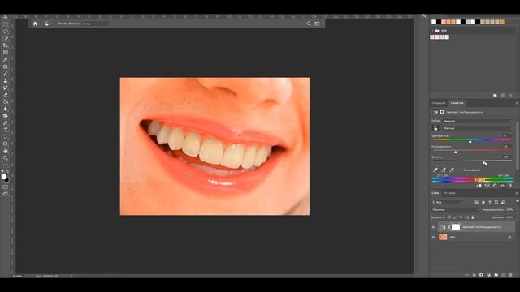This screenshot has width=520, height=292.
Task: Select the Zoom tool
Action: point(6,158)
